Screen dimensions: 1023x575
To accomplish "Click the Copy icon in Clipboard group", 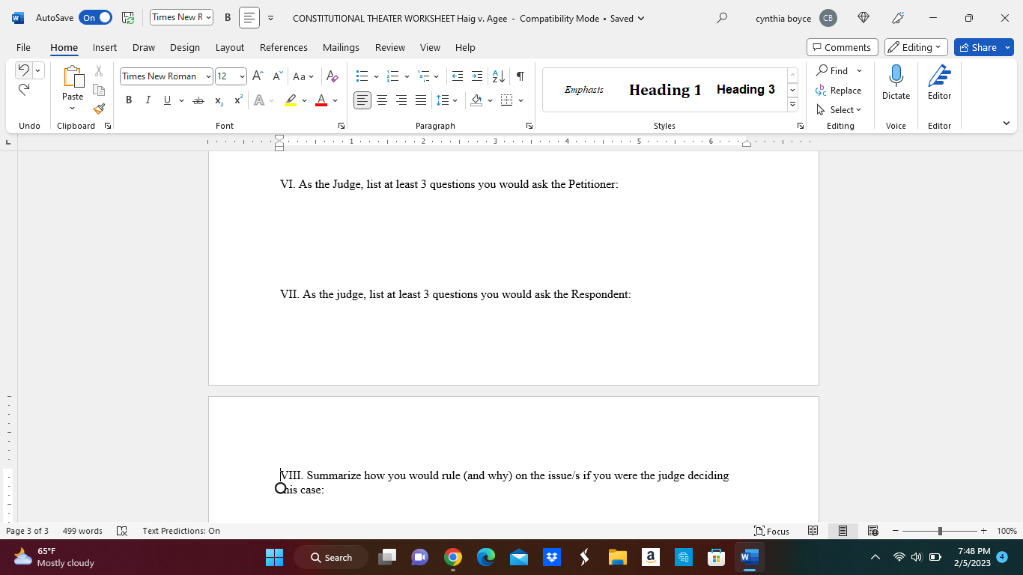I will (99, 90).
